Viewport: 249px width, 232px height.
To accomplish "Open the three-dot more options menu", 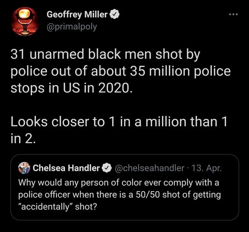I will [233, 14].
